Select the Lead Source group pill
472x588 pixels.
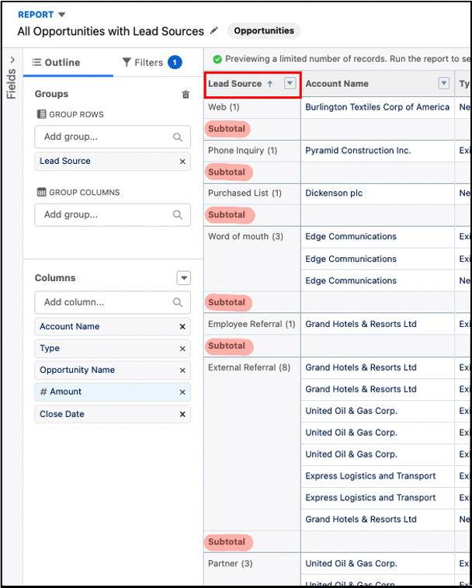click(113, 162)
